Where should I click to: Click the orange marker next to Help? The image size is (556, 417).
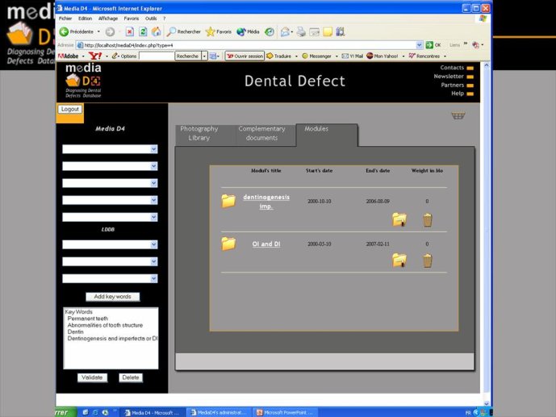[470, 94]
